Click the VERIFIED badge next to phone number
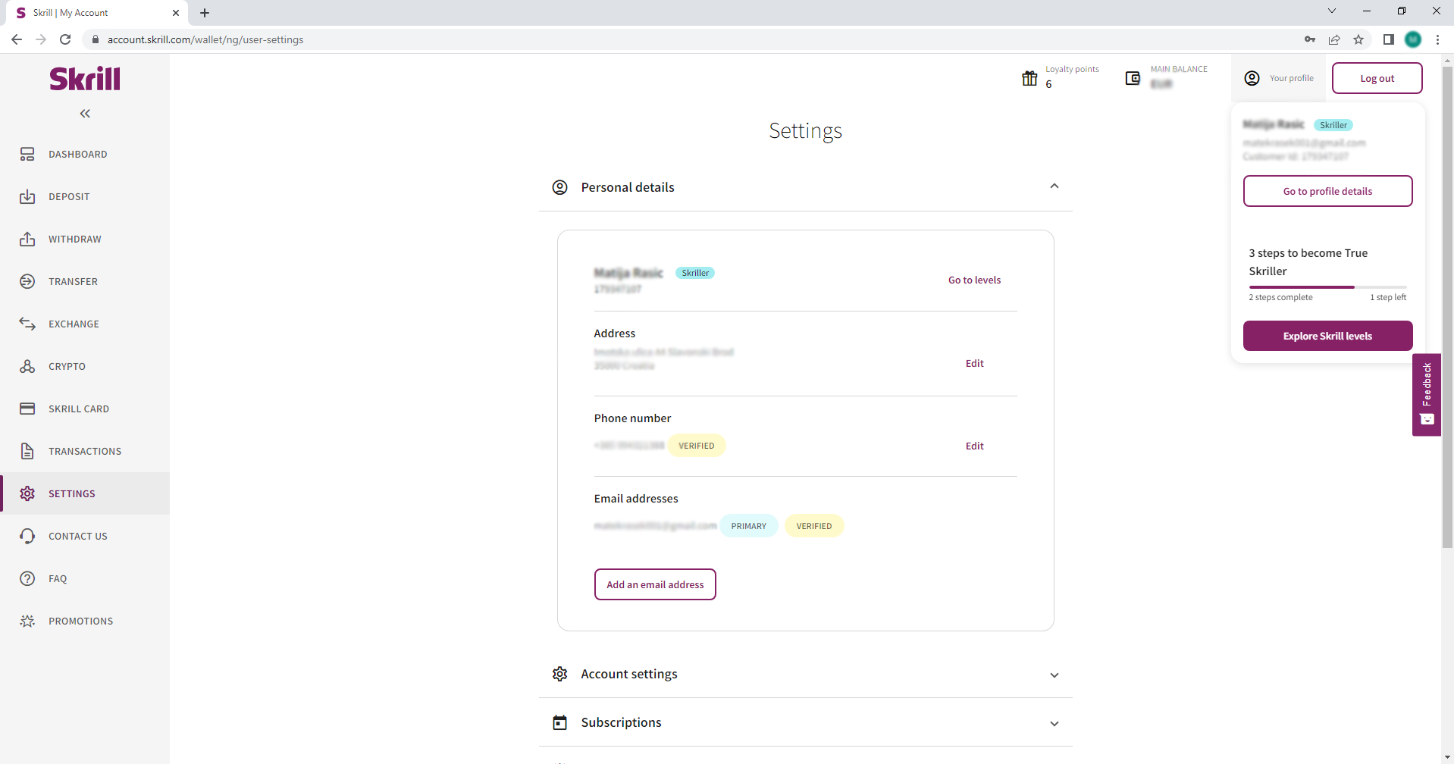 coord(696,446)
